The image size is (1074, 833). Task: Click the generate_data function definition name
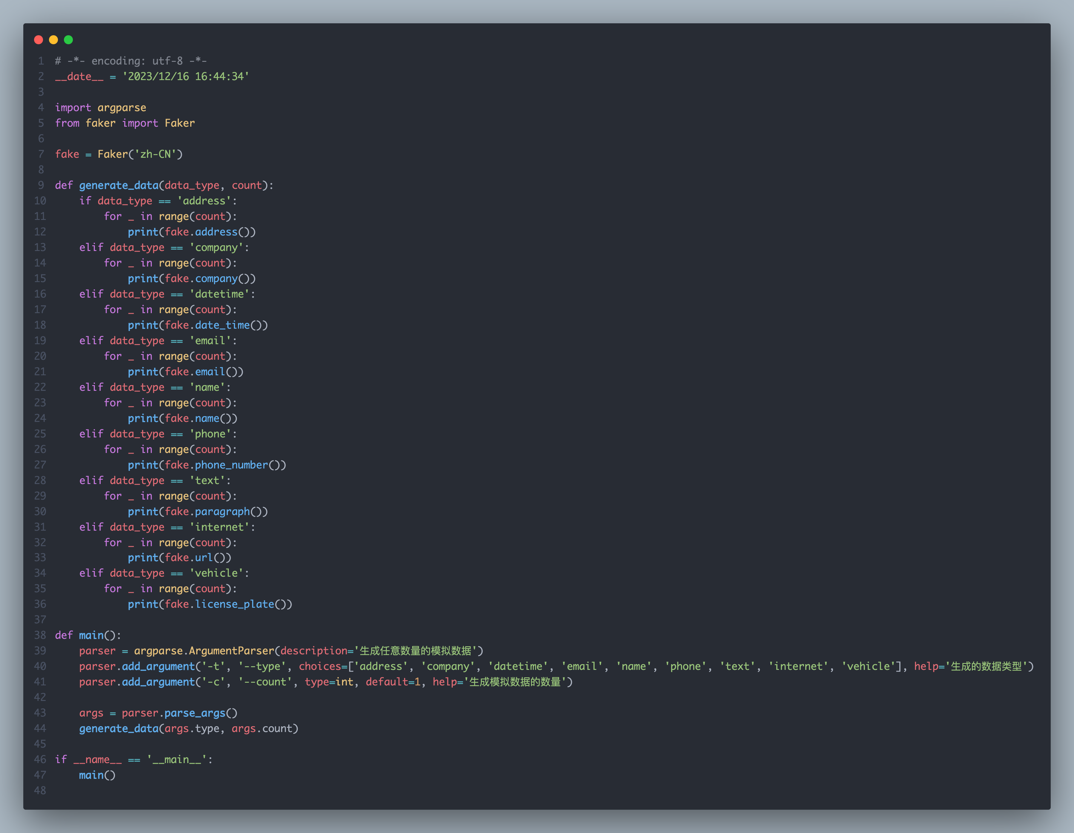[x=119, y=186]
